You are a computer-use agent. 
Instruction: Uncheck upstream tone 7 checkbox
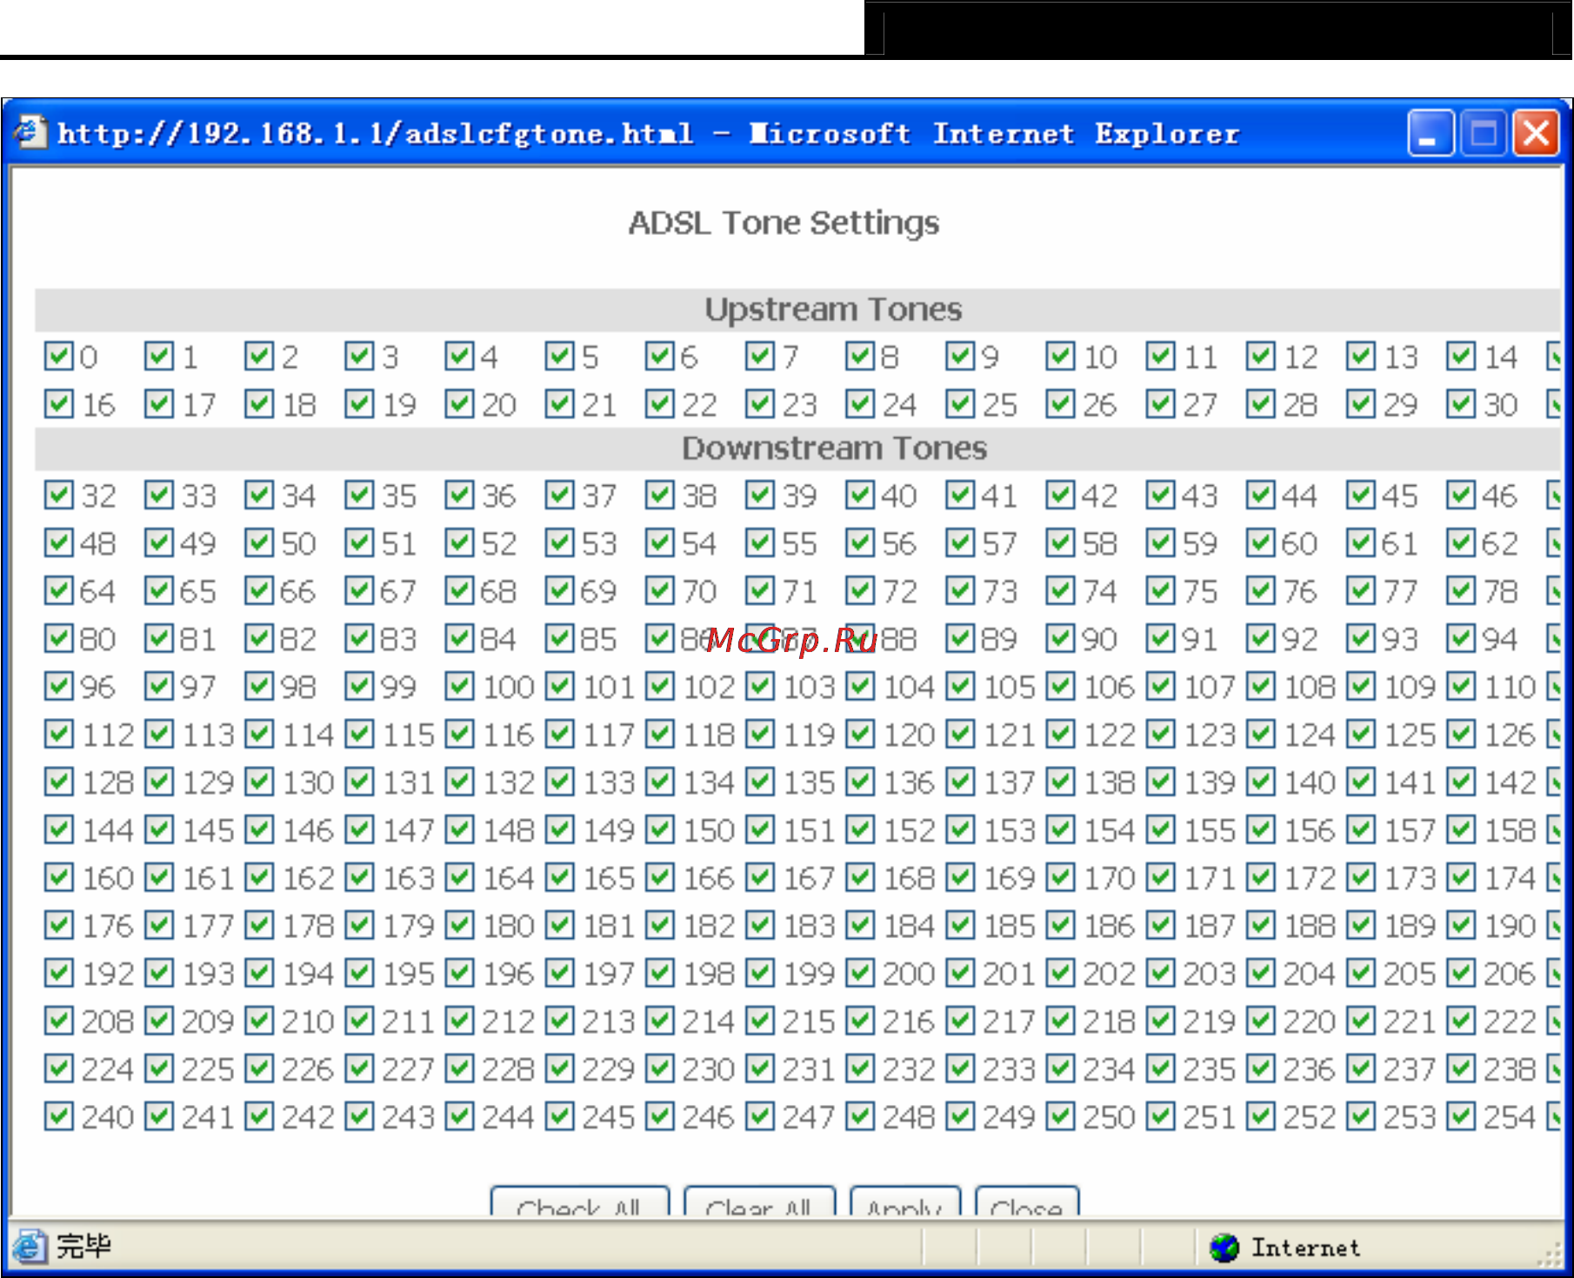[760, 356]
